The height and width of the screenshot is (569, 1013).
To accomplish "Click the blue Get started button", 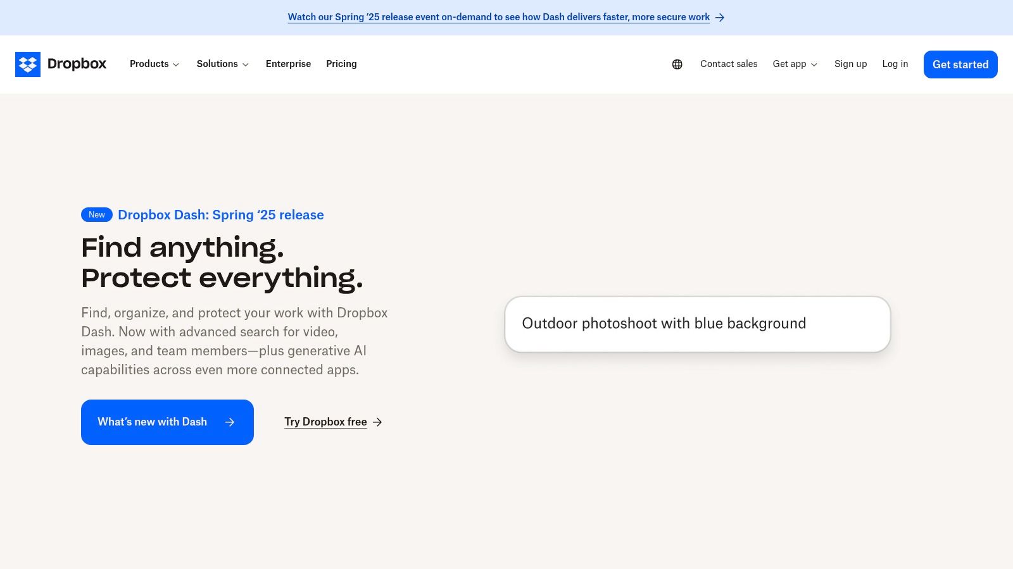I will (960, 64).
